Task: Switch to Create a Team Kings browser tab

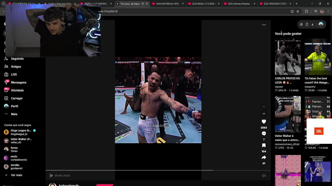Action: click(x=60, y=4)
